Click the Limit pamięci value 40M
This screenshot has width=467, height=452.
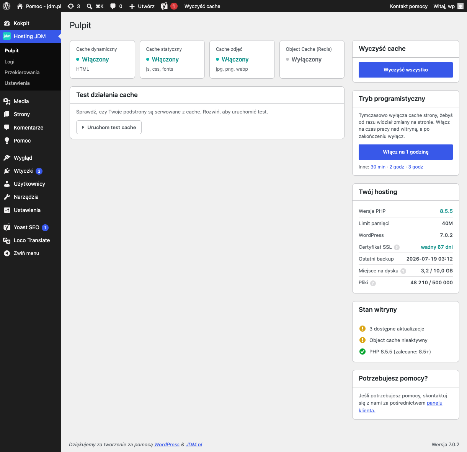pyautogui.click(x=447, y=223)
